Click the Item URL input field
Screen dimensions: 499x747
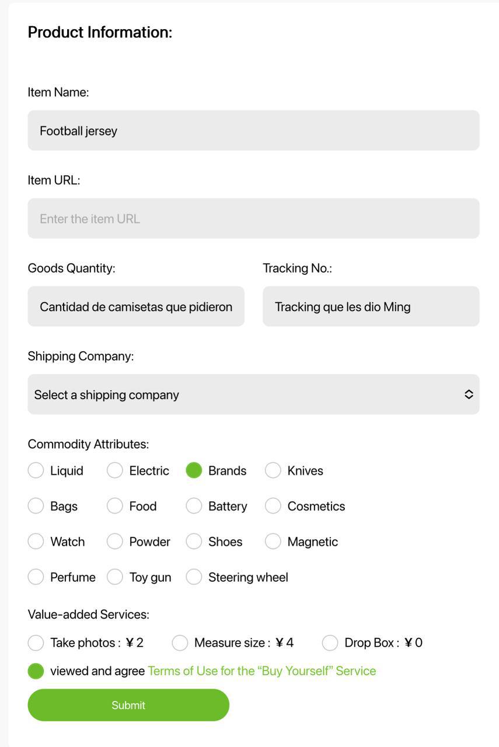(x=253, y=218)
